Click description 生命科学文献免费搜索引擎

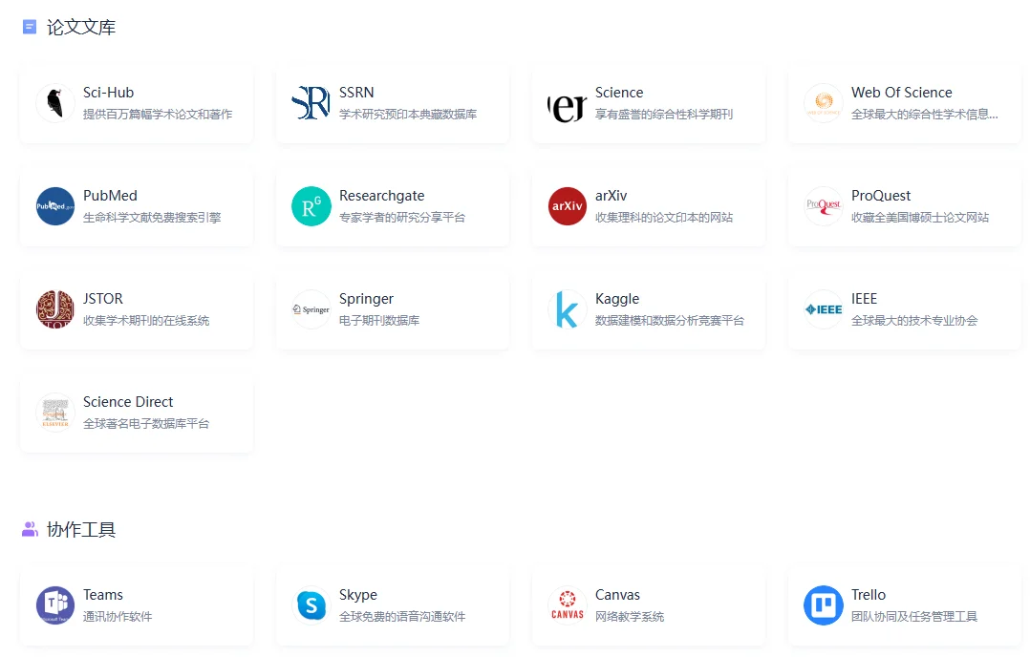(152, 218)
